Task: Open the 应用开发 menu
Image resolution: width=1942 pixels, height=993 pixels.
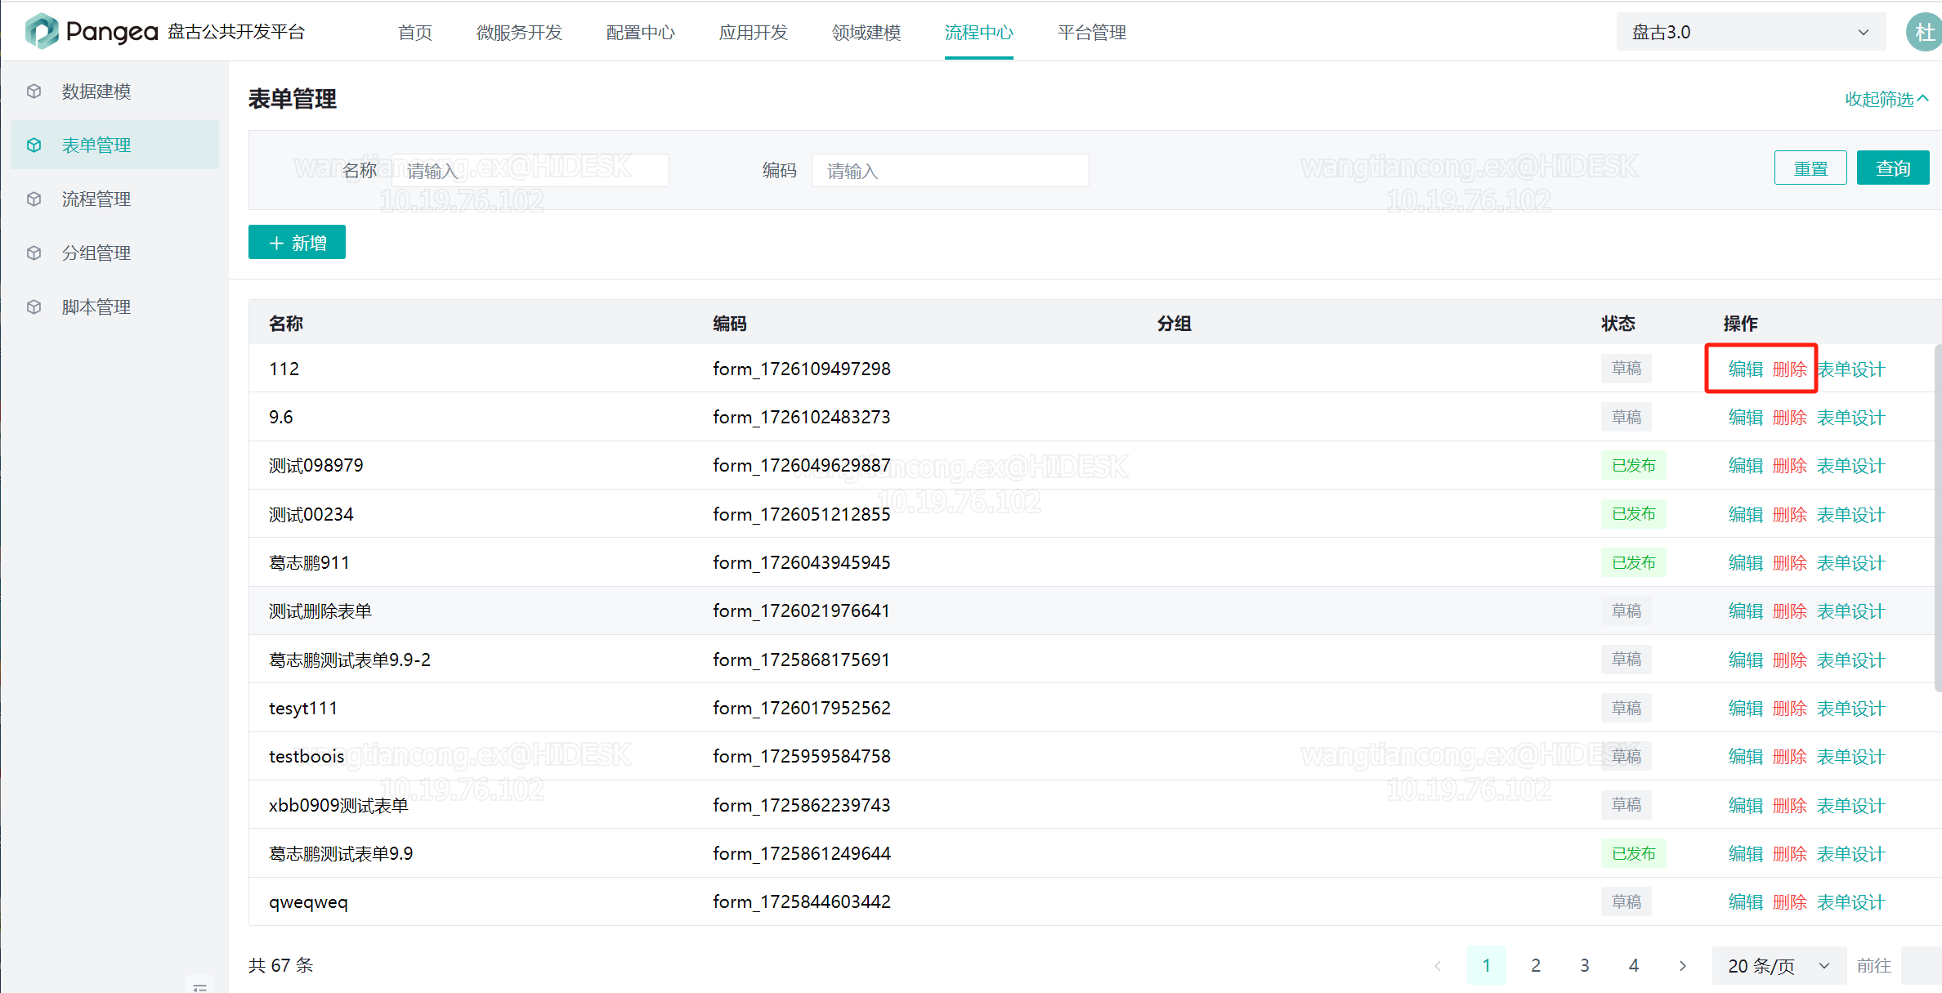Action: (x=754, y=32)
